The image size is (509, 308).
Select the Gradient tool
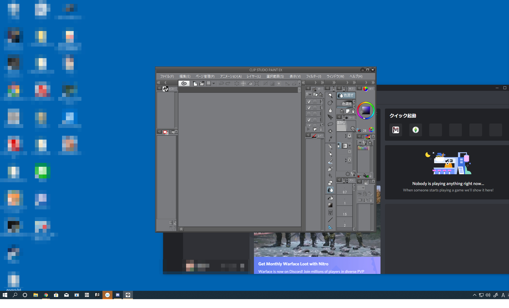[330, 205]
